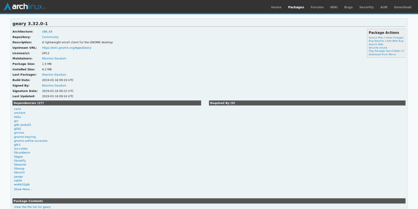Visit the Community repository link

(x=50, y=37)
